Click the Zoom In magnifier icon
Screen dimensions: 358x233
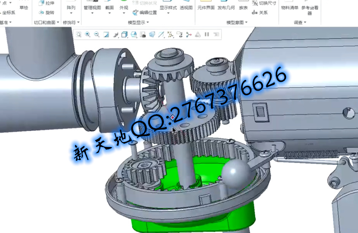[88, 35]
